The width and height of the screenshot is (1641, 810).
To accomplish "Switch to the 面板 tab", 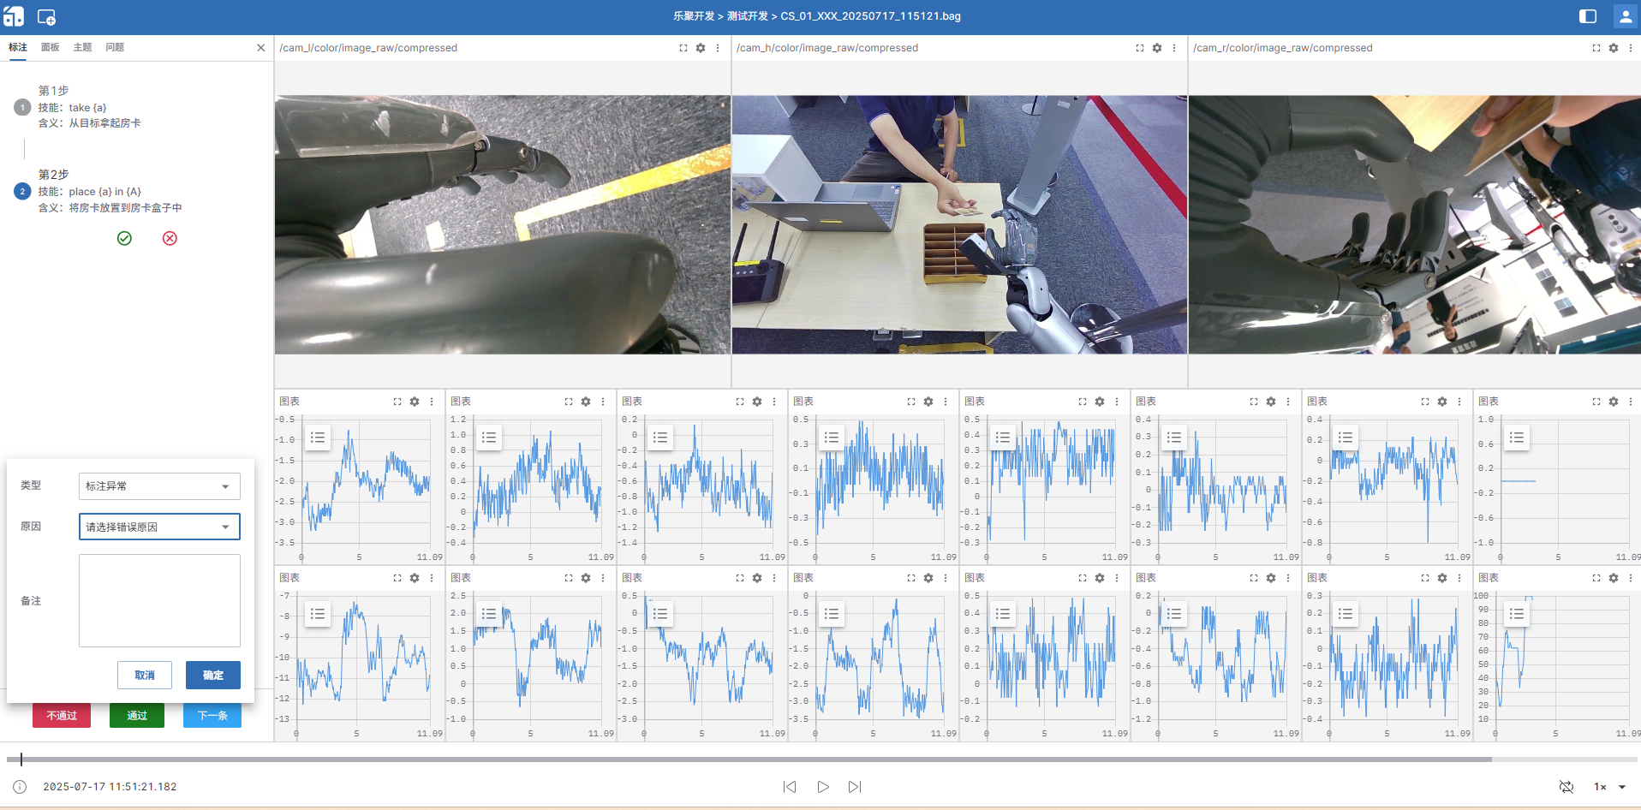I will coord(51,47).
